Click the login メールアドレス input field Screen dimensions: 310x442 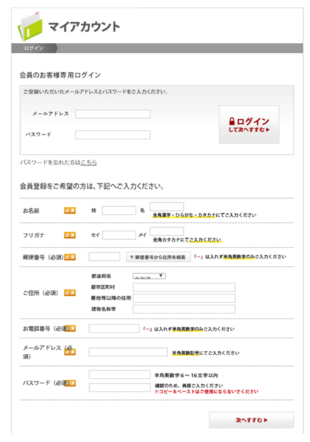(x=113, y=114)
